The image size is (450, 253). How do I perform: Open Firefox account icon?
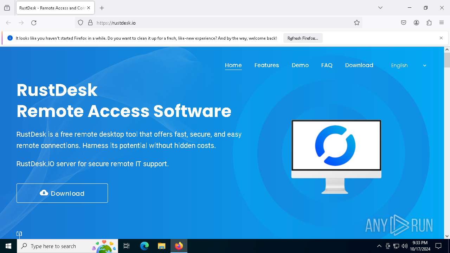pos(416,23)
